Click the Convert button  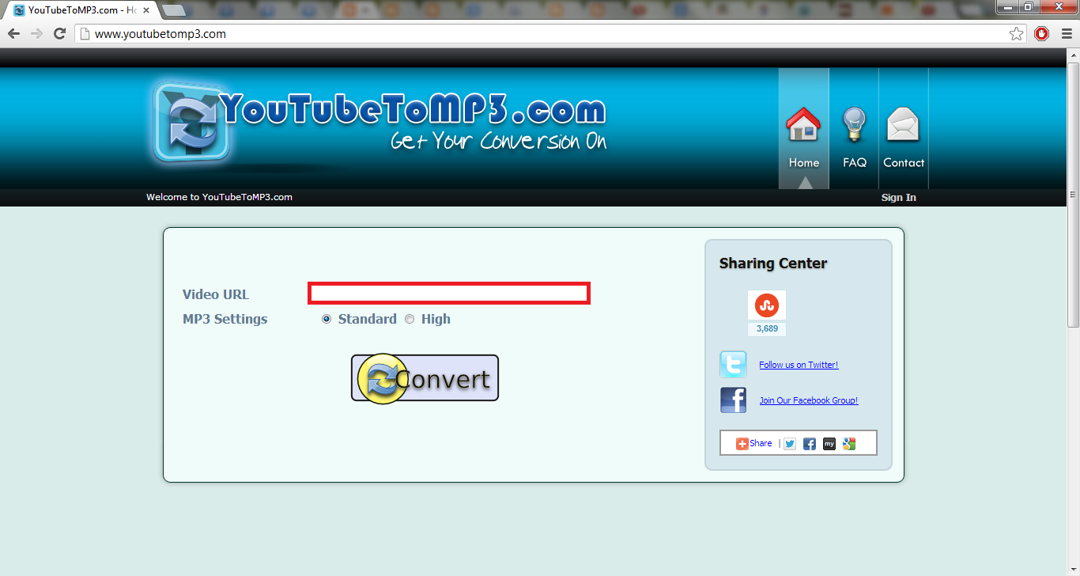425,378
